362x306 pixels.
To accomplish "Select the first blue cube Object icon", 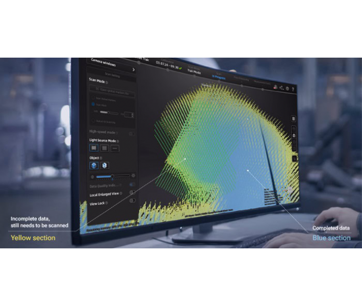I will [94, 165].
